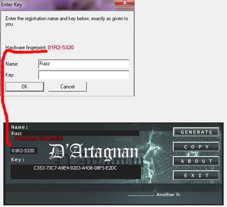Click the keygen fingerprint field 01R2-5320
The height and width of the screenshot is (207, 227).
coord(24,151)
